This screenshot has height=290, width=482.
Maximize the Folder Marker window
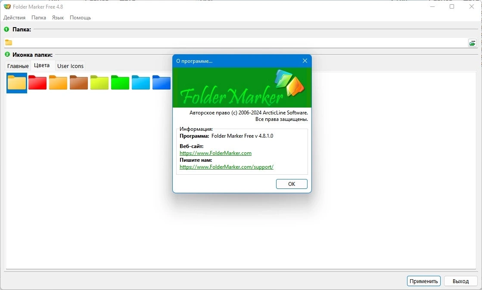pyautogui.click(x=452, y=6)
